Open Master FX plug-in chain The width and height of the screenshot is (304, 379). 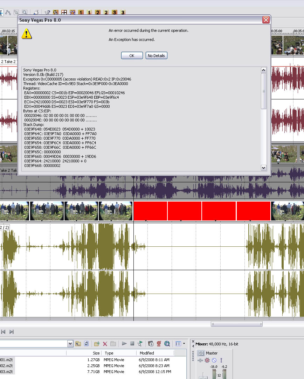coord(200,360)
